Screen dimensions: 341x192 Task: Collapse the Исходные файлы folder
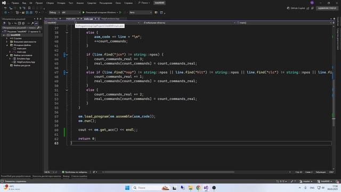[7, 45]
